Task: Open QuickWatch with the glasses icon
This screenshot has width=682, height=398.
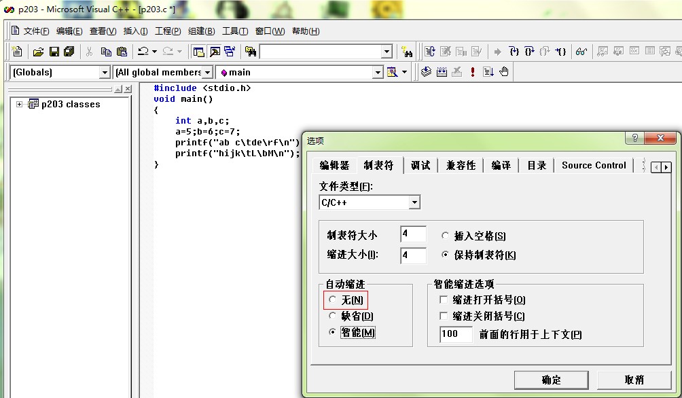Action: coord(581,52)
